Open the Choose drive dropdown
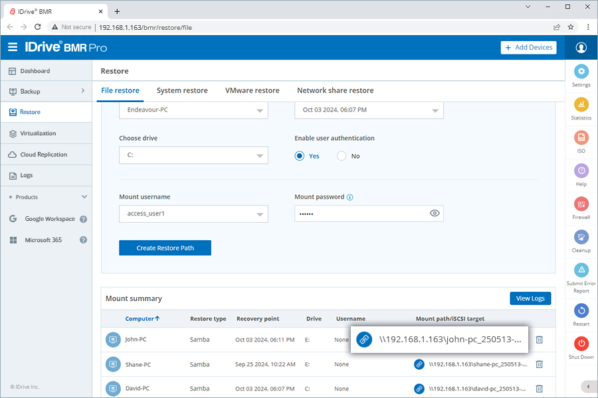This screenshot has width=598, height=398. [x=193, y=156]
